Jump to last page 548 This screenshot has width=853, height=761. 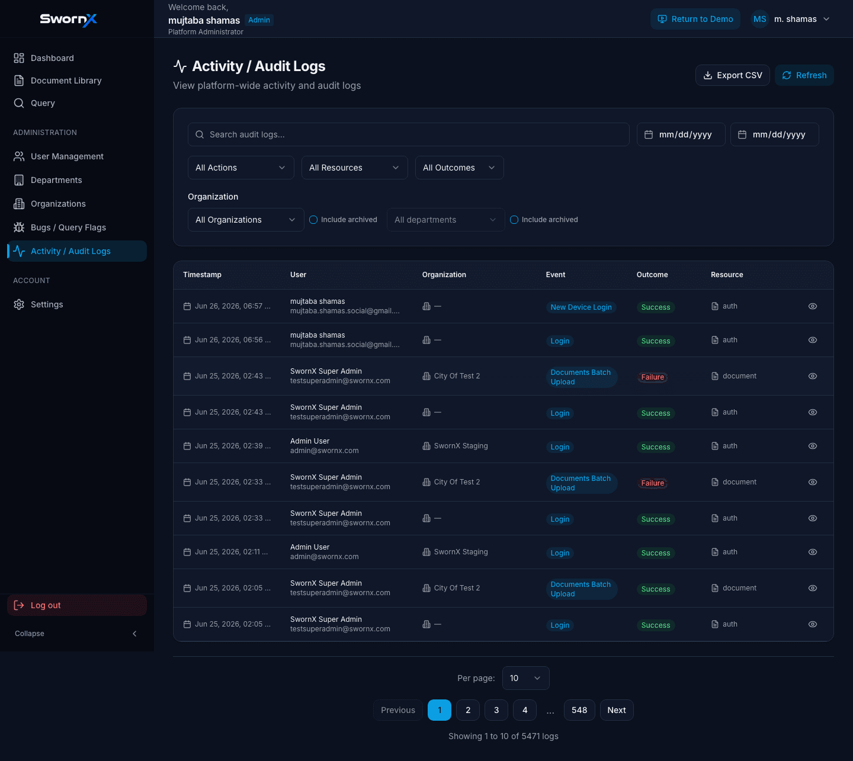click(x=579, y=710)
